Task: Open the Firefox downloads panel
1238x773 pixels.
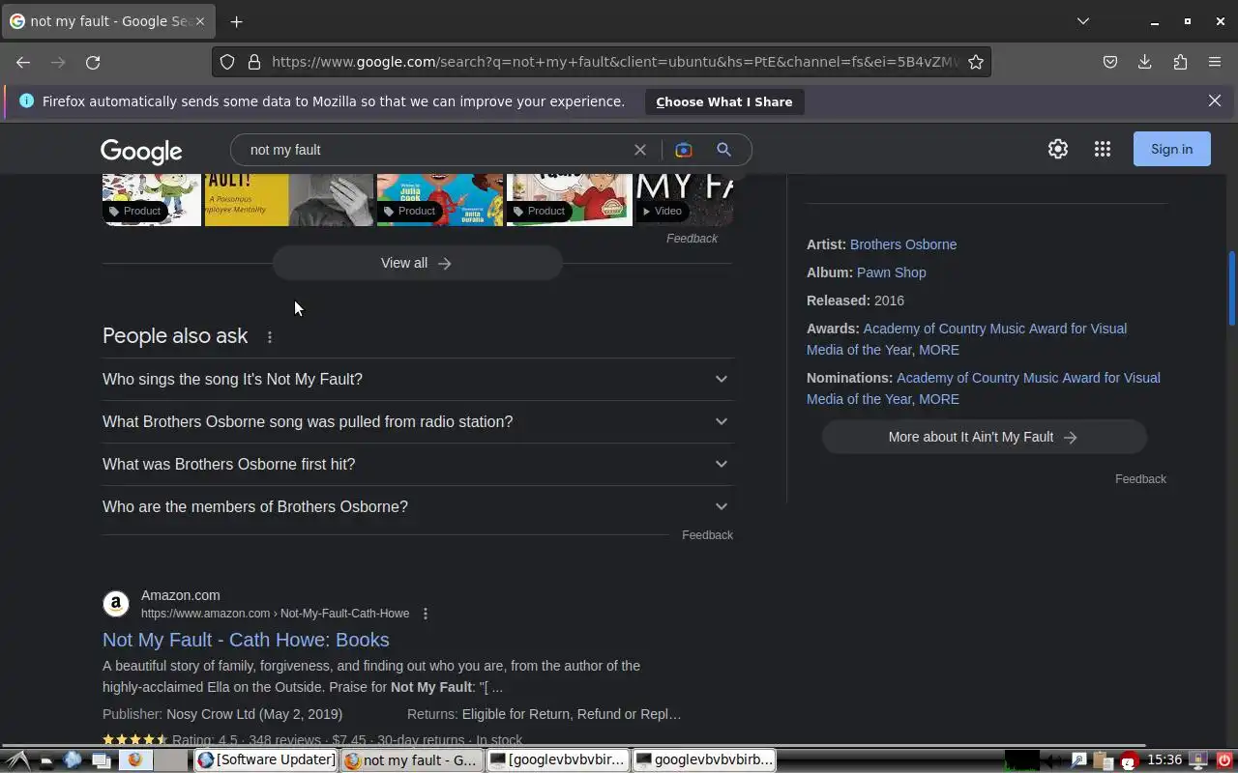Action: (x=1145, y=62)
